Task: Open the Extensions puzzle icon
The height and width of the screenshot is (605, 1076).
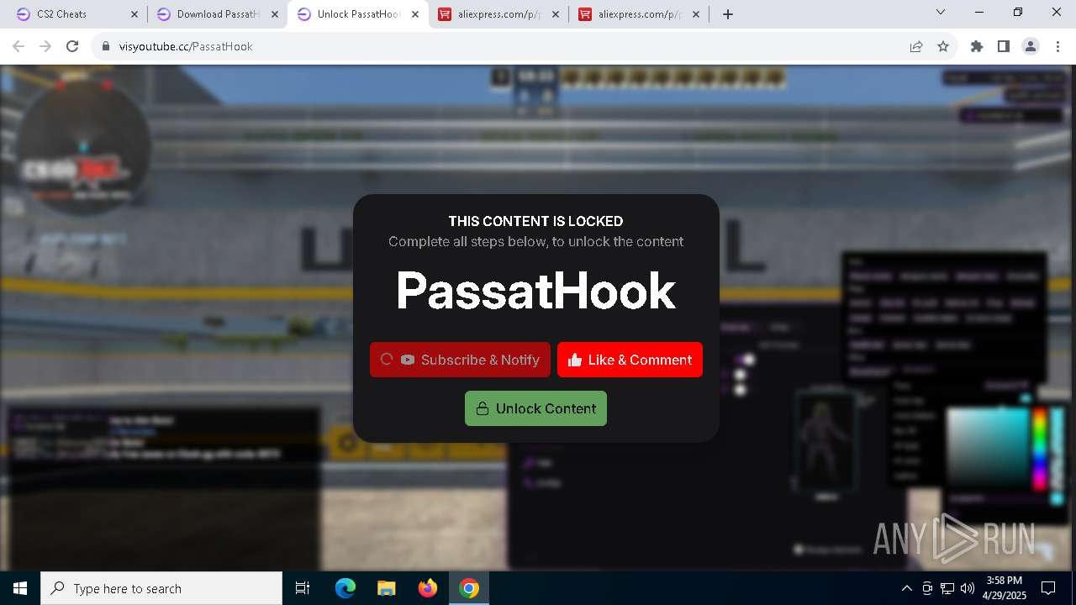Action: coord(977,46)
